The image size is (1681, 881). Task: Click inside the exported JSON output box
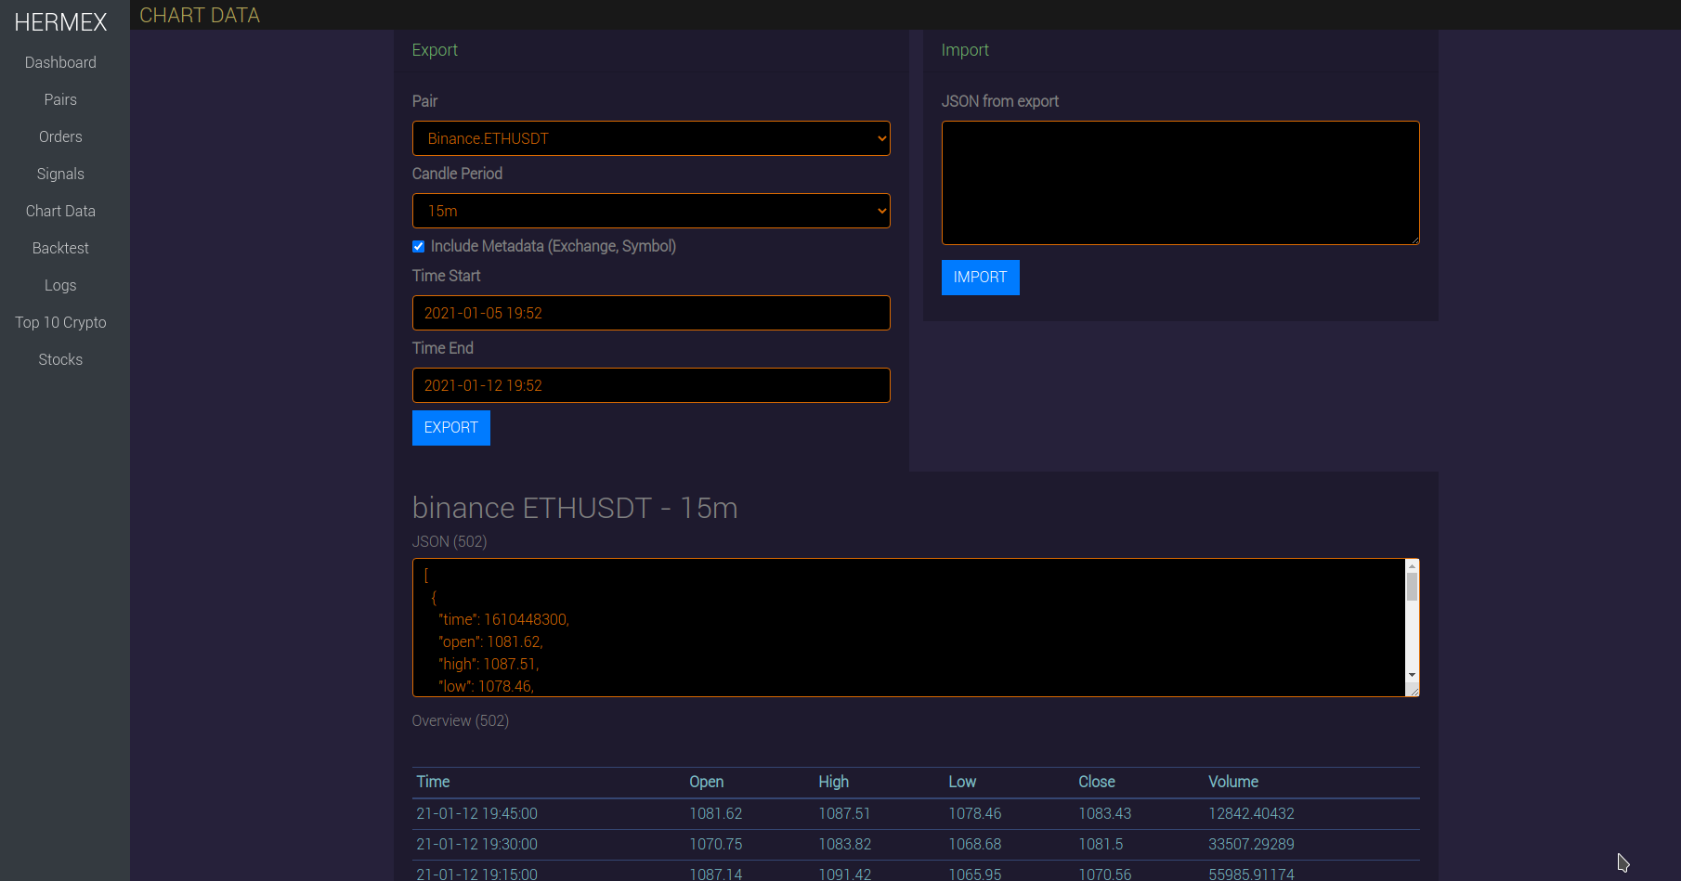click(908, 628)
